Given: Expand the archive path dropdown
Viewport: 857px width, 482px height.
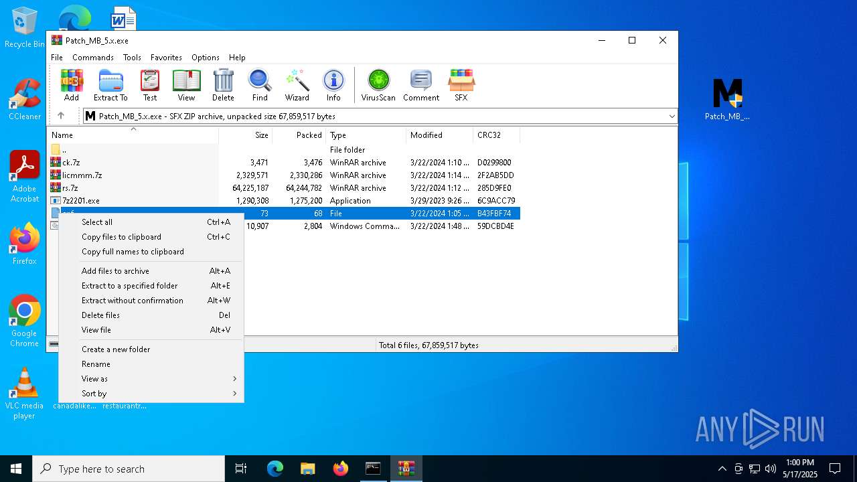Looking at the screenshot, I should [x=672, y=116].
